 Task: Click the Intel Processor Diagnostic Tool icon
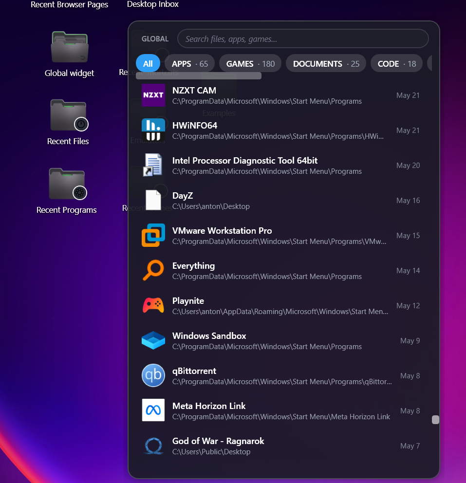click(x=153, y=165)
